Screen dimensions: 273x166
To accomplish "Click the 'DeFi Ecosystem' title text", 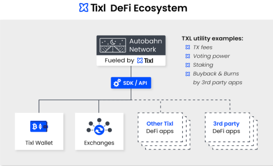I will [x=149, y=8].
